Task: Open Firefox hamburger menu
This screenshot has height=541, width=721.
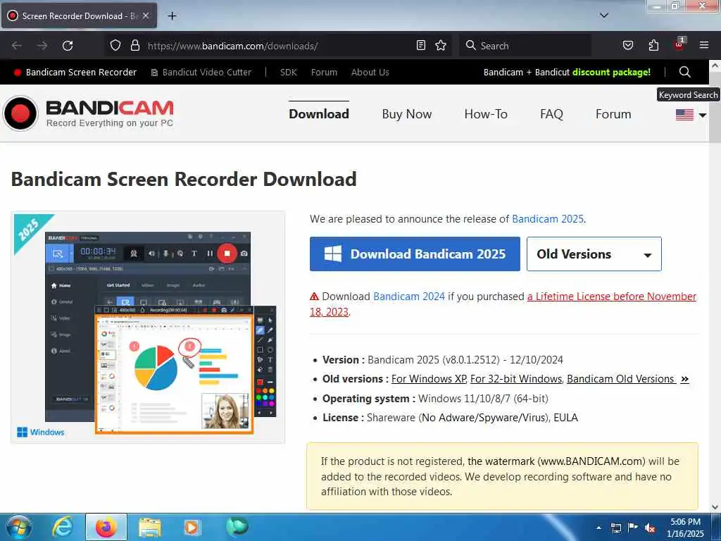Action: click(703, 45)
